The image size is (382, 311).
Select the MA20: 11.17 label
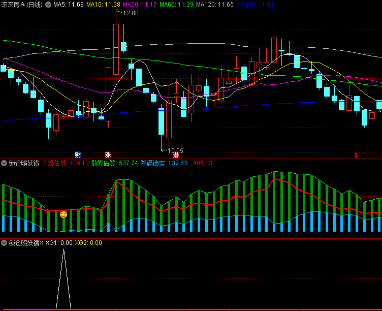[x=140, y=5]
